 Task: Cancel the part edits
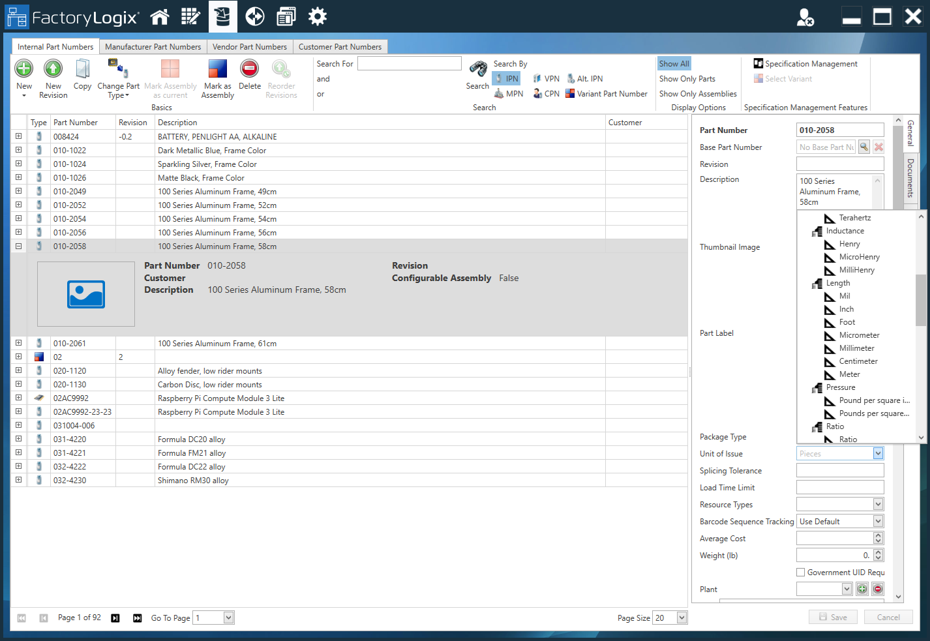pos(888,617)
